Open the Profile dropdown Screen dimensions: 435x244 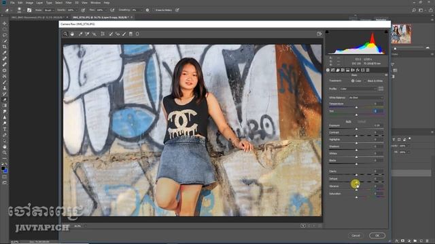click(x=358, y=89)
